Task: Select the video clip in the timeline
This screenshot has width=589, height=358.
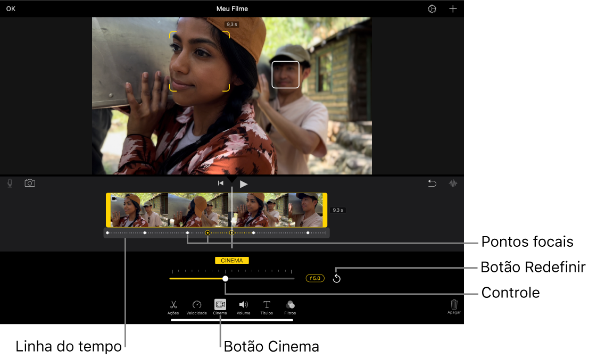Action: tap(217, 210)
